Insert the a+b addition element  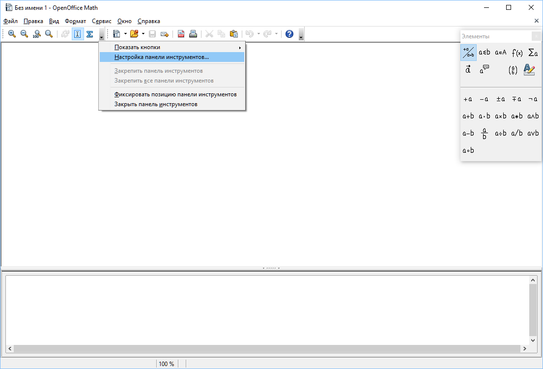coord(468,116)
